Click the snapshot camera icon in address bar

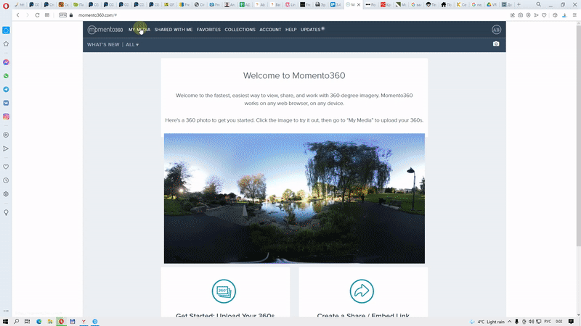coord(521,15)
